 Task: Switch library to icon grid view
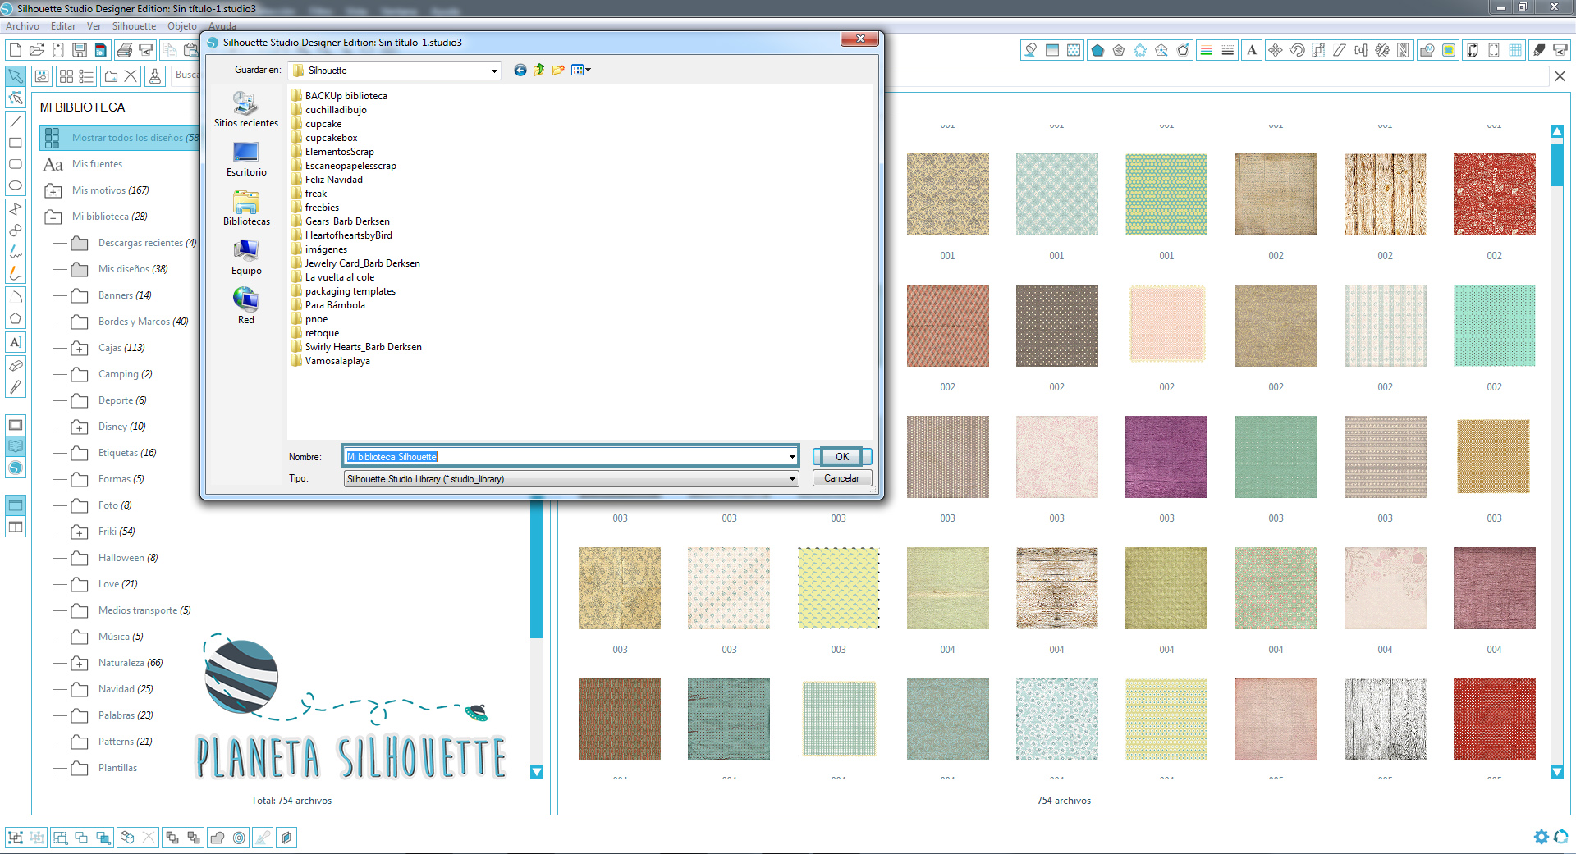pos(66,76)
